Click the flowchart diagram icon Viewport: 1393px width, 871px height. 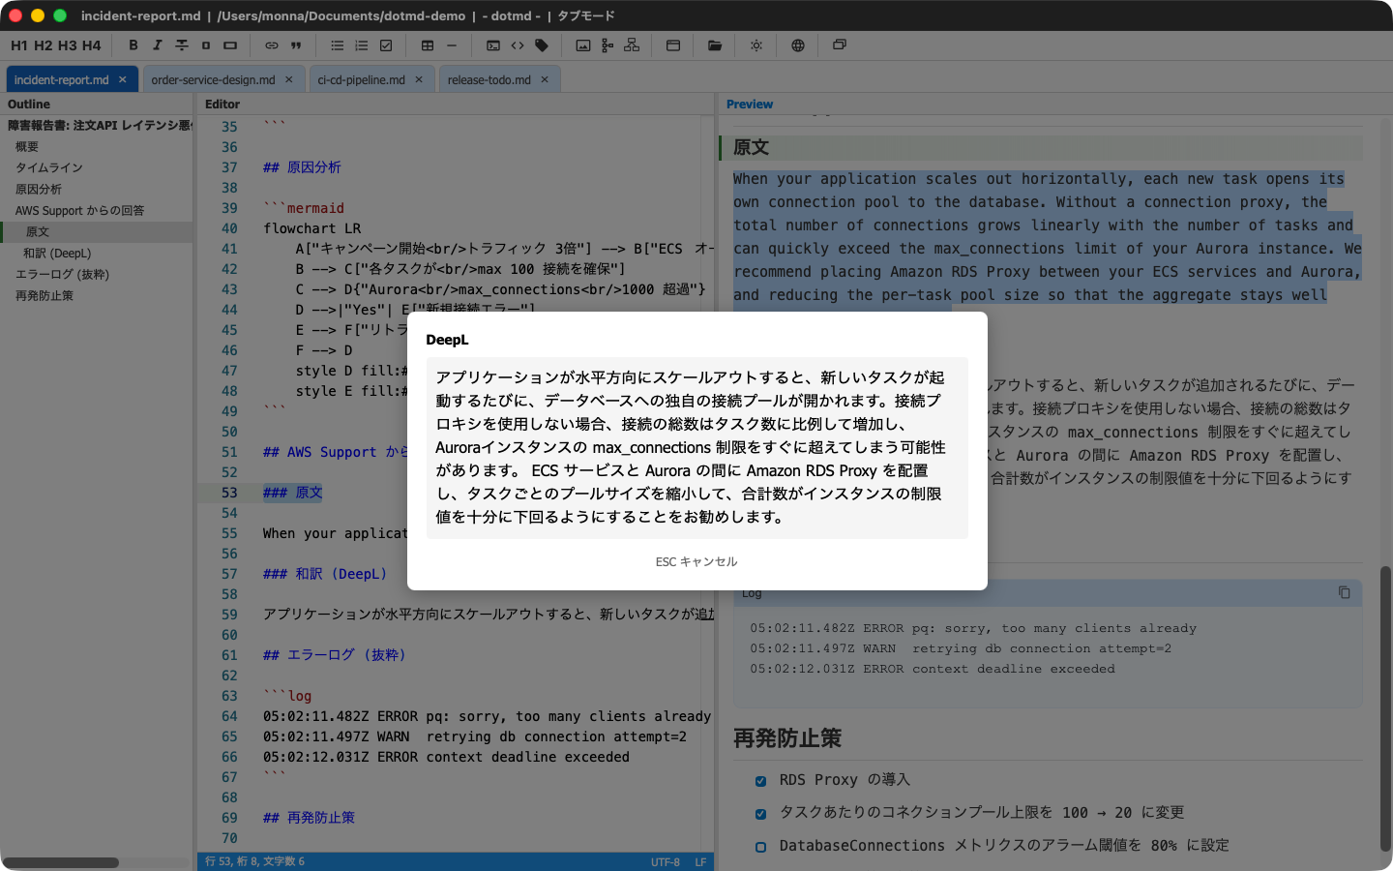click(632, 45)
